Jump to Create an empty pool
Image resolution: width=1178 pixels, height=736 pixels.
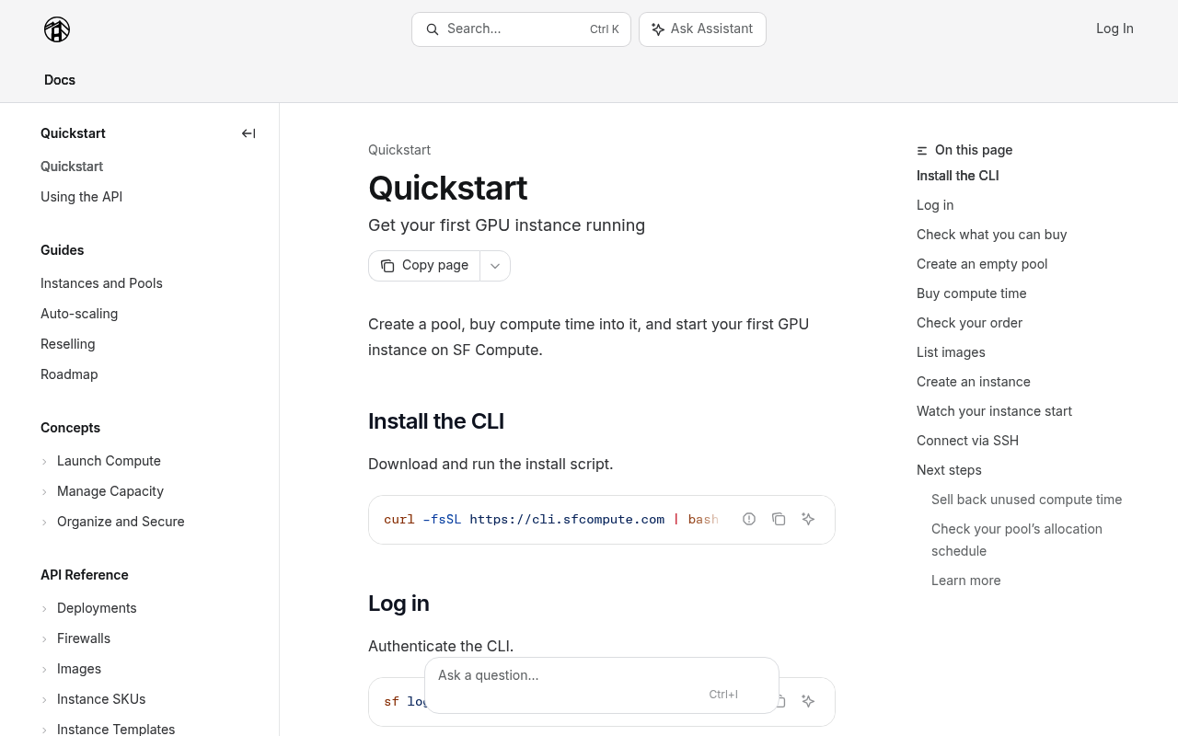click(x=982, y=264)
